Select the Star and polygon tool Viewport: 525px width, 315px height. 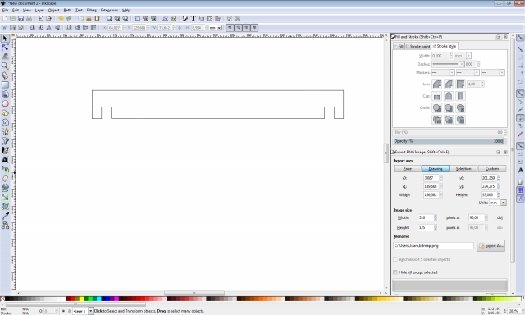(x=5, y=113)
